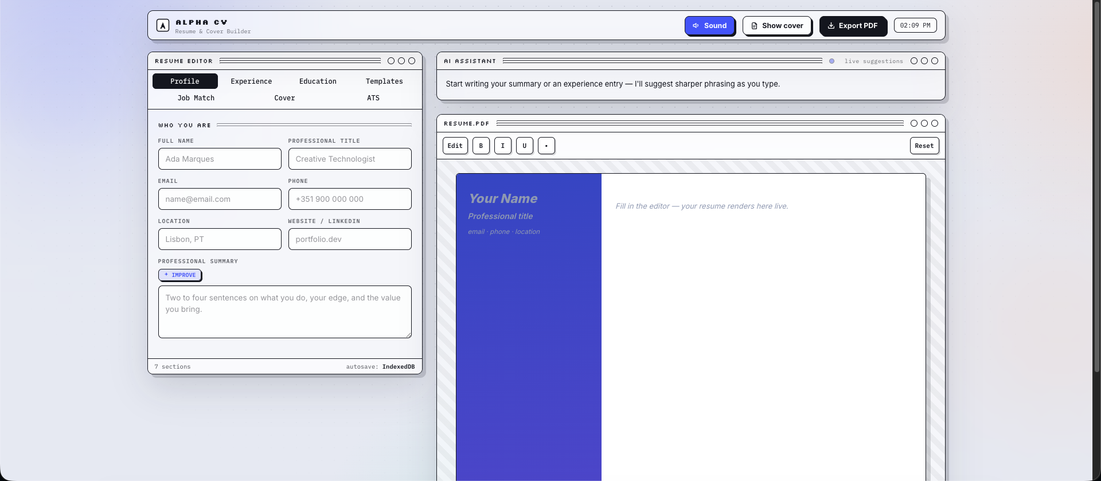Viewport: 1101px width, 481px height.
Task: Toggle underline formatting (U)
Action: (525, 146)
